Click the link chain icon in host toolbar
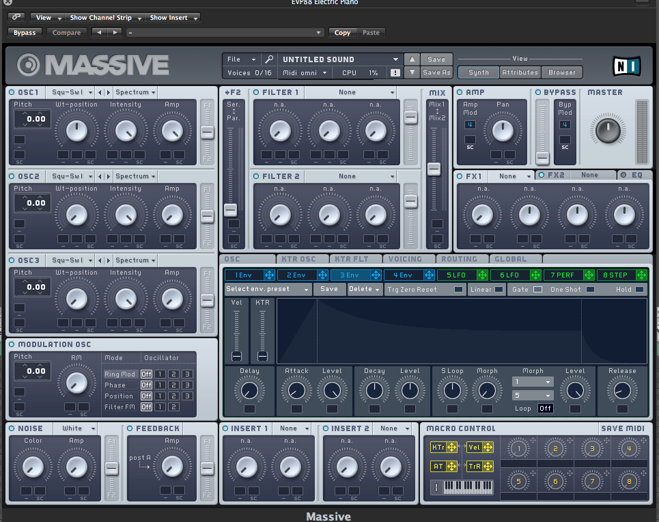The image size is (659, 522). click(16, 17)
